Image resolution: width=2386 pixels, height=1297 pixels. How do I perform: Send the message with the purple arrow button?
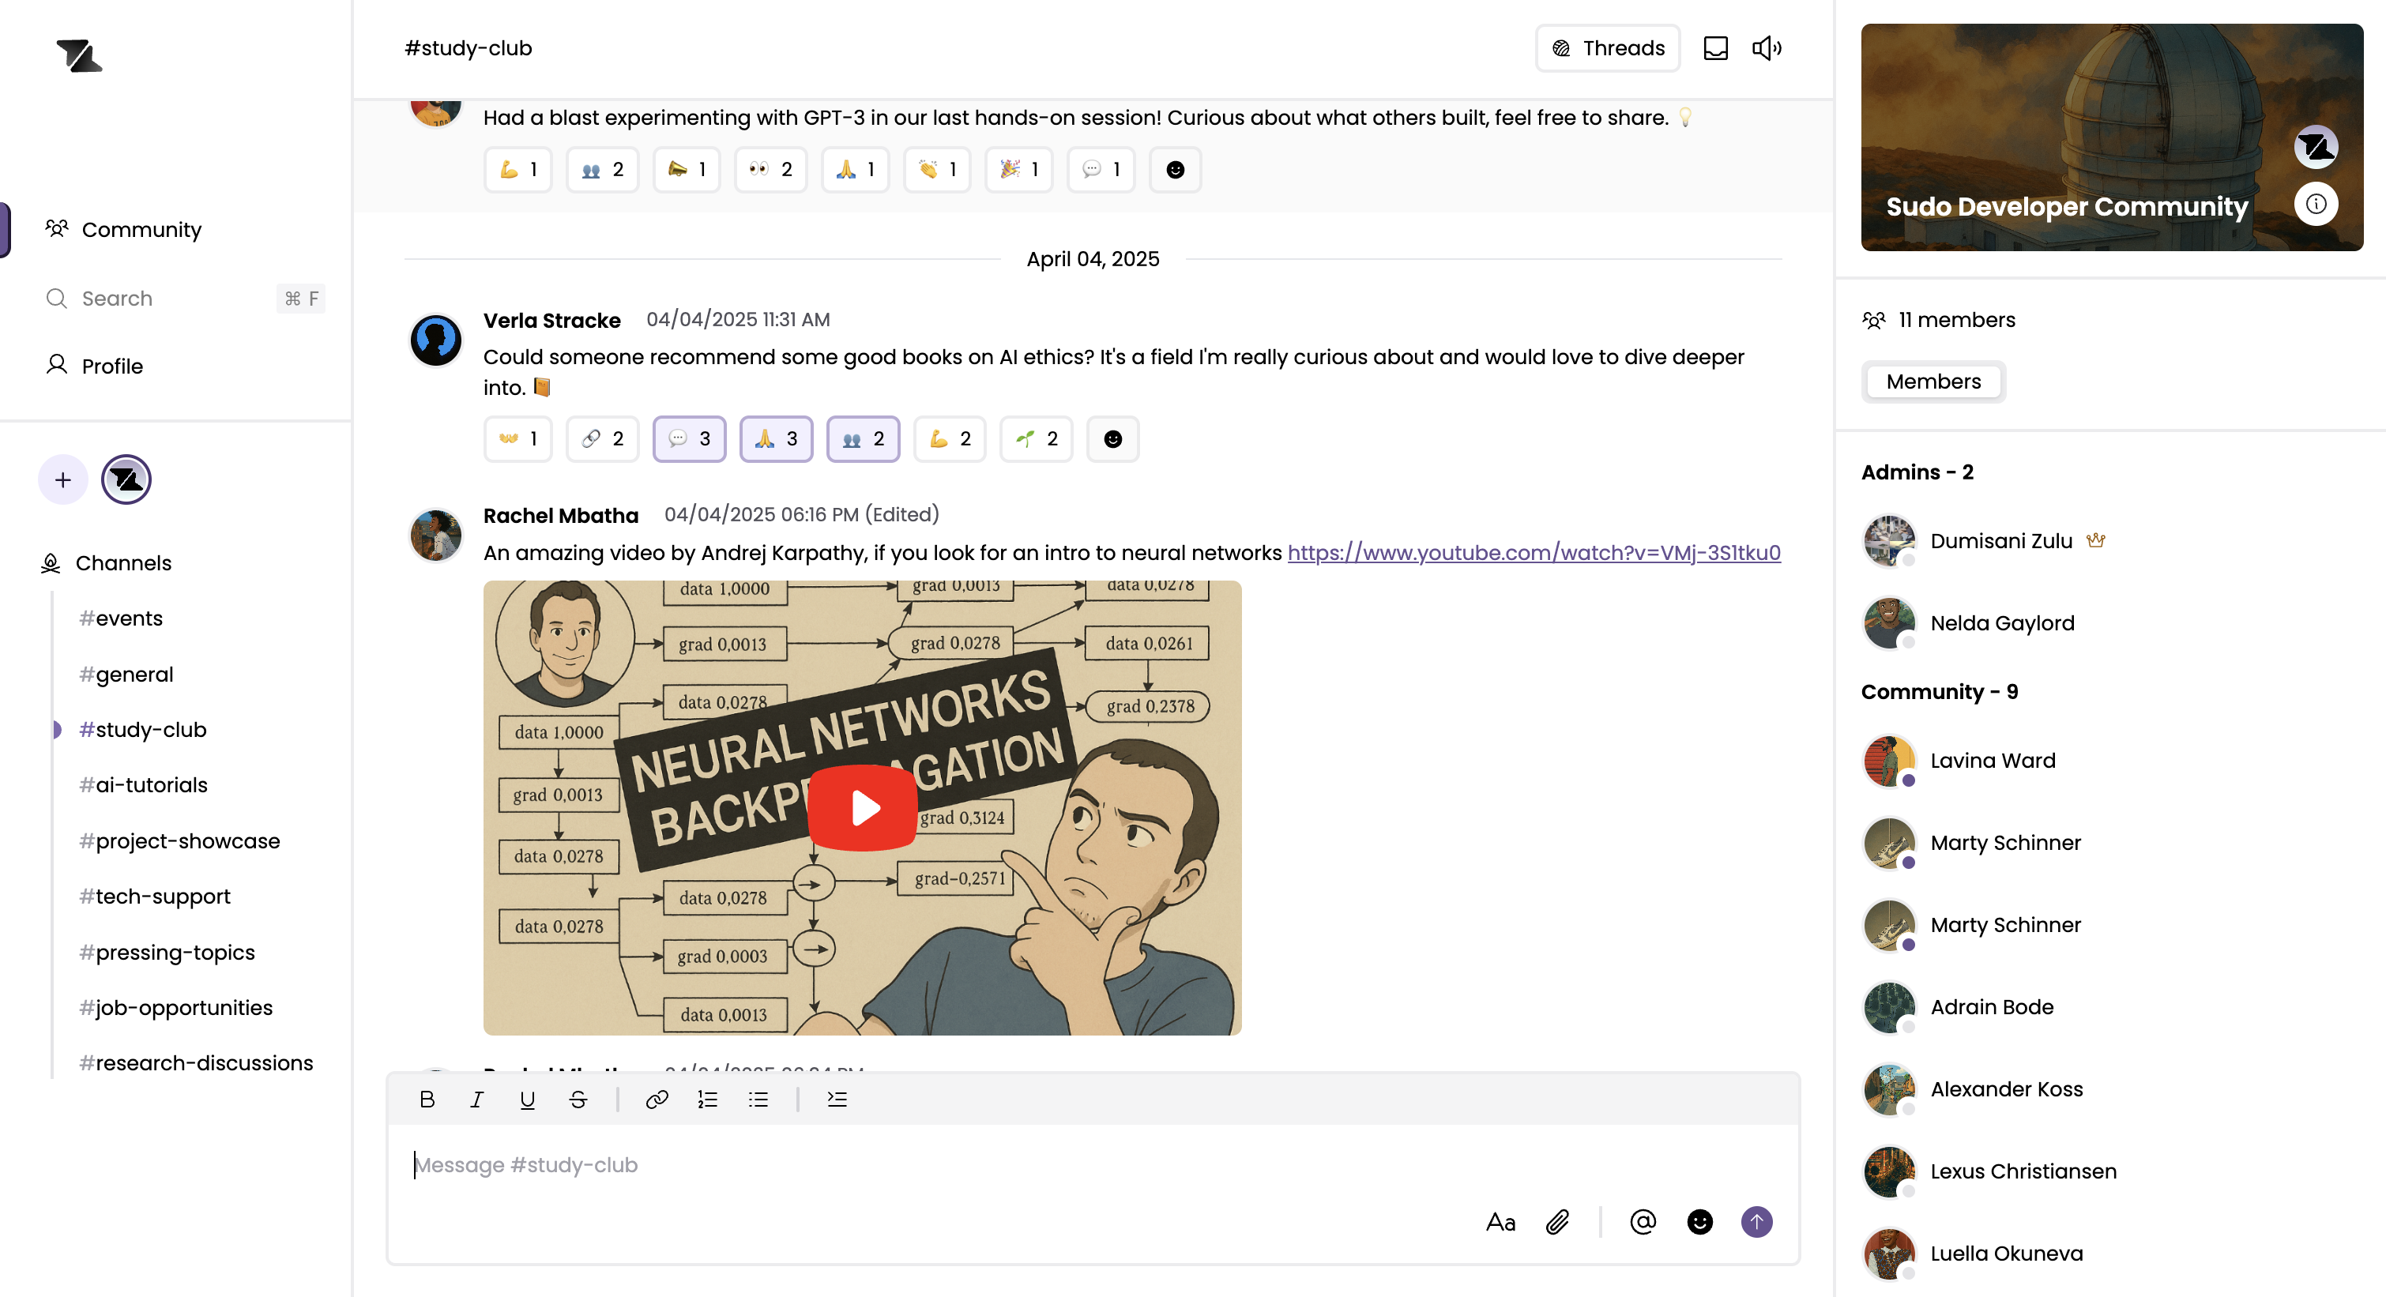click(x=1756, y=1222)
